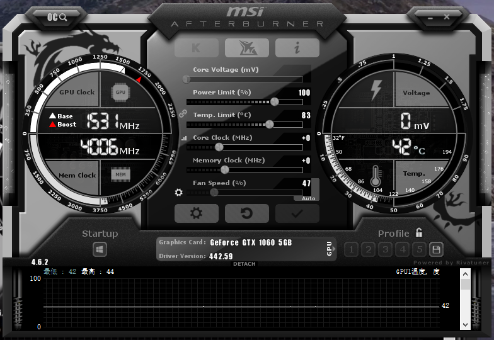This screenshot has width=494, height=340.
Task: Click the Power Limit value 100
Action: (x=304, y=93)
